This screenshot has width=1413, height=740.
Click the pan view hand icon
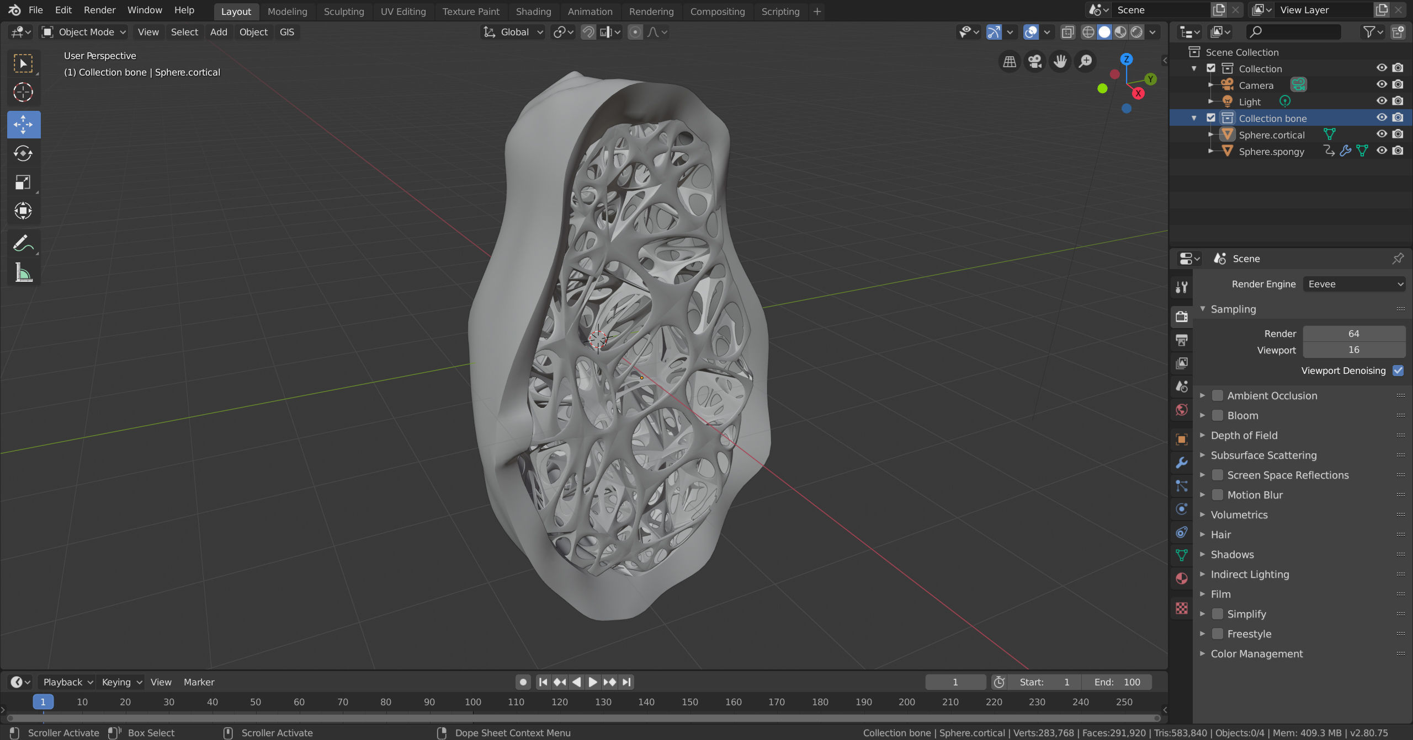(1060, 61)
